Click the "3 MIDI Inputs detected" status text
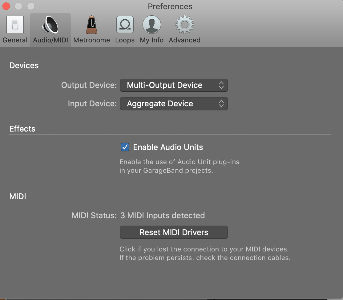The image size is (343, 300). [x=162, y=215]
